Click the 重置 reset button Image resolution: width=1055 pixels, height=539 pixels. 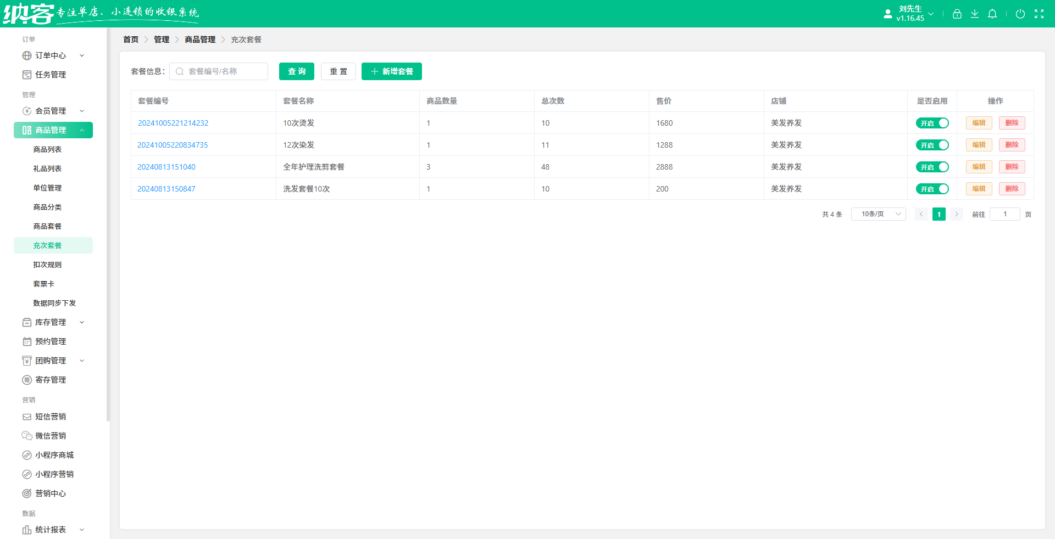338,71
